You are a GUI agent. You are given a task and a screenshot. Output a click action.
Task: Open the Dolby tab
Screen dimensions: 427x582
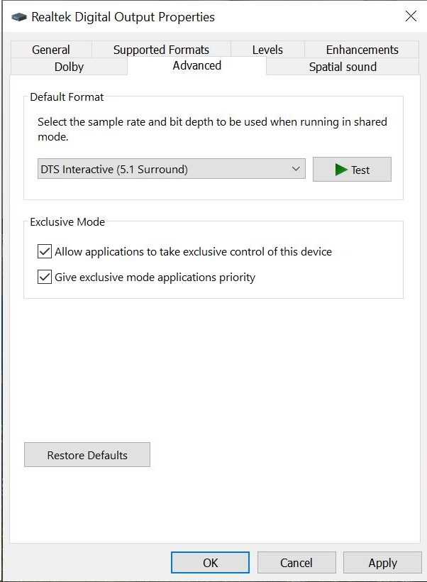(x=69, y=67)
